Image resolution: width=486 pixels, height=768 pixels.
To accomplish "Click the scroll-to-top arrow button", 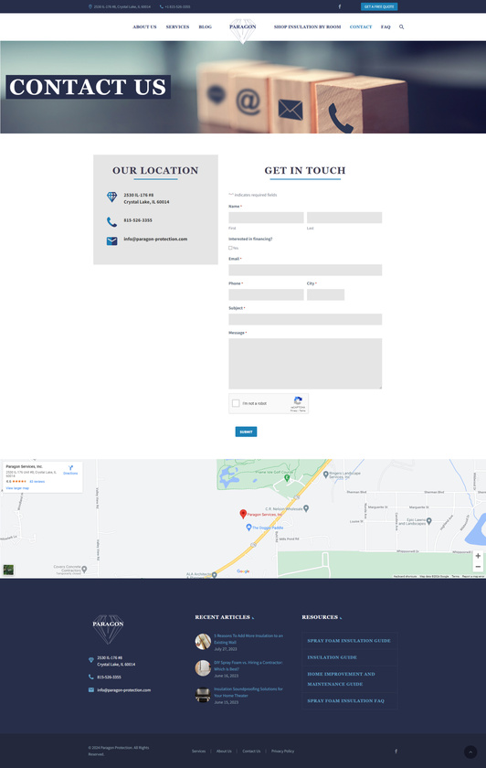I will (470, 752).
